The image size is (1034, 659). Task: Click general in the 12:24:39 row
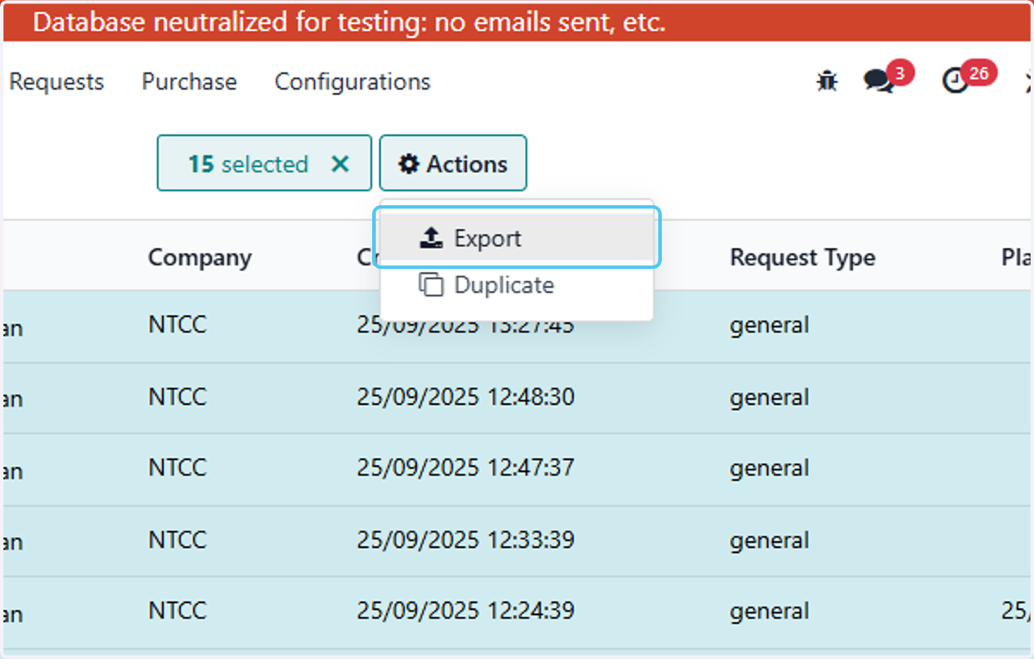point(769,612)
